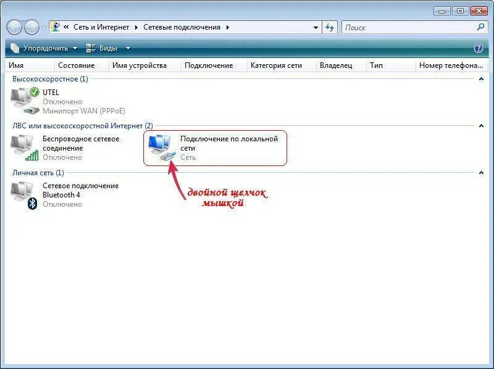Image resolution: width=494 pixels, height=369 pixels.
Task: Click the Беспроводное сетевое соединение label
Action: tap(81, 143)
